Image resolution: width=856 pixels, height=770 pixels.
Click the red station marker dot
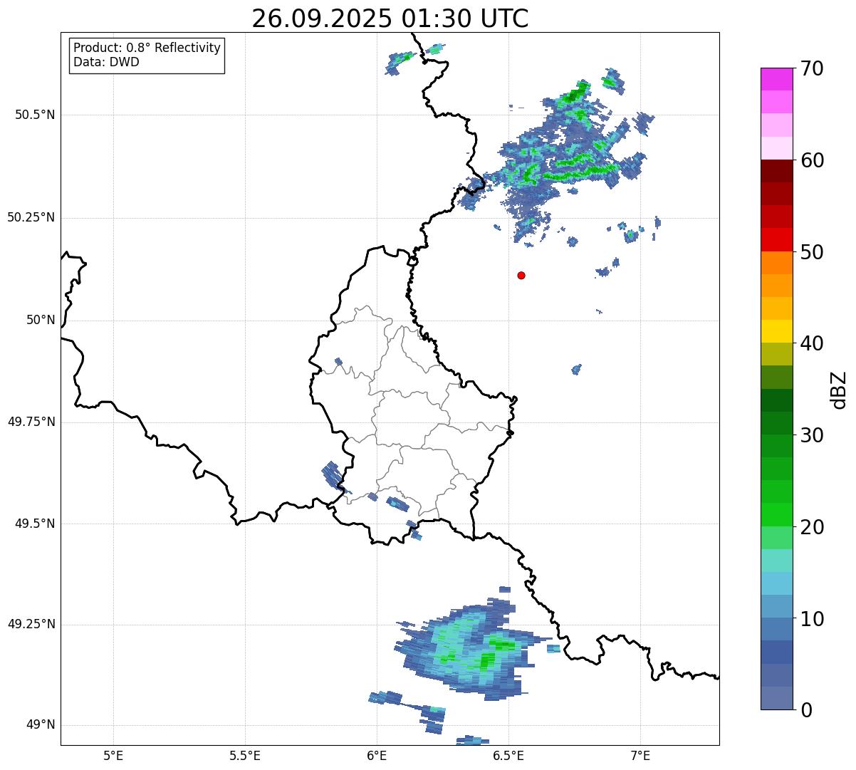521,276
